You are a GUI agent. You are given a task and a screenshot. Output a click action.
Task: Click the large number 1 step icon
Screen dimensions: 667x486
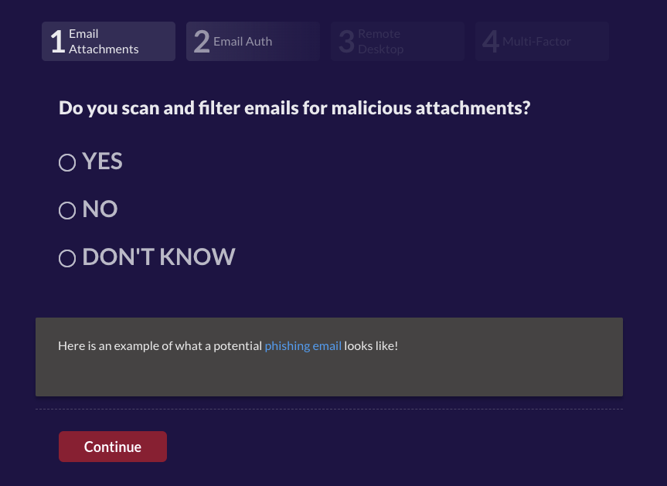(57, 42)
